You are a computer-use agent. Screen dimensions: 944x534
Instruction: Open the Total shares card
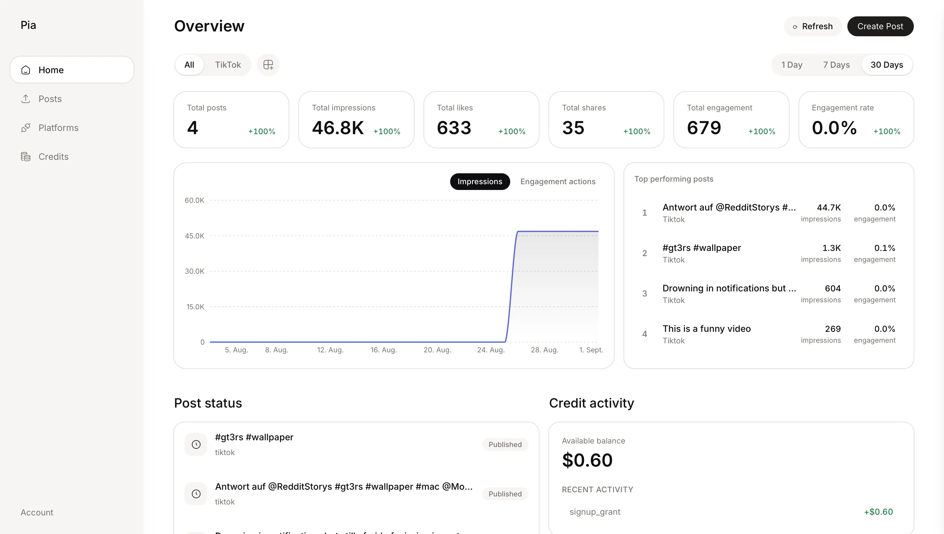tap(606, 120)
